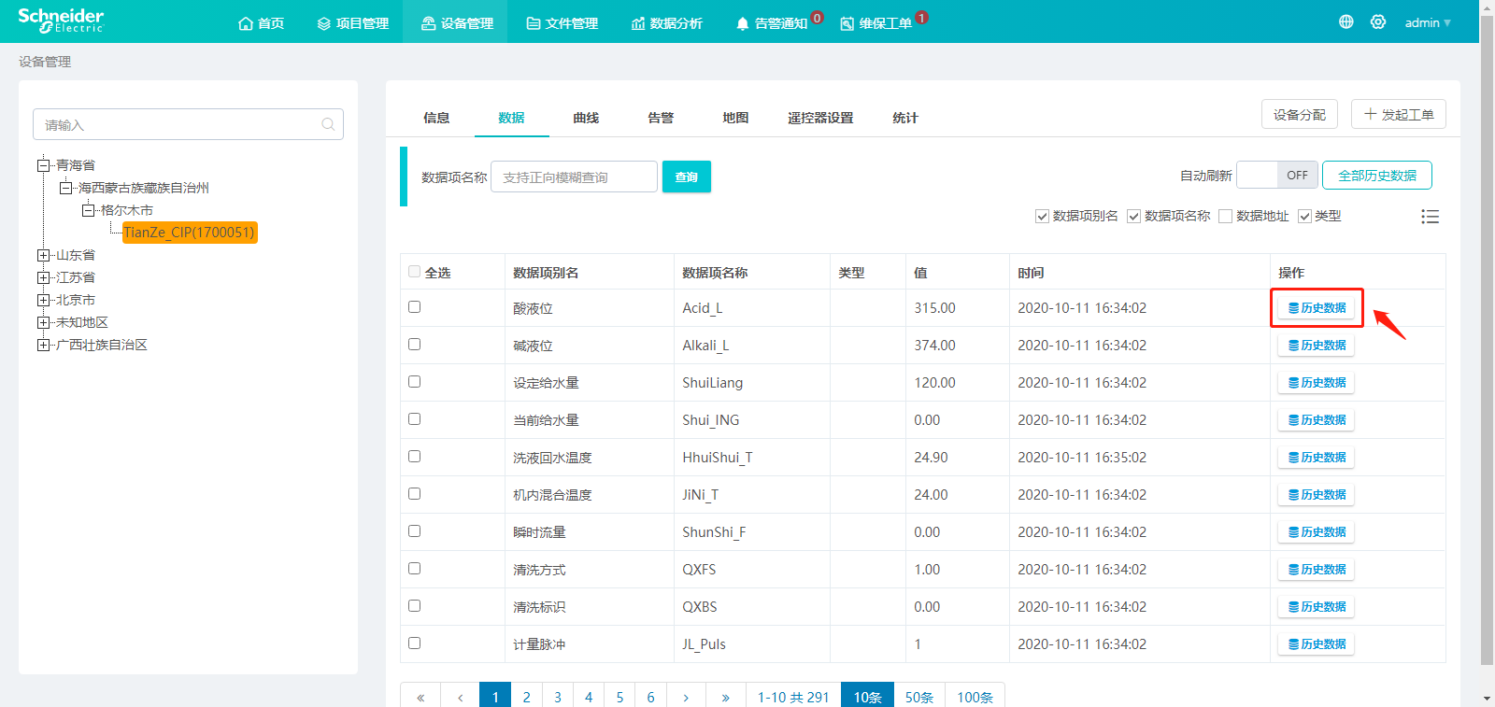Screen dimensions: 1495x707
Task: Click the Schneider Electric logo
Action: [62, 21]
